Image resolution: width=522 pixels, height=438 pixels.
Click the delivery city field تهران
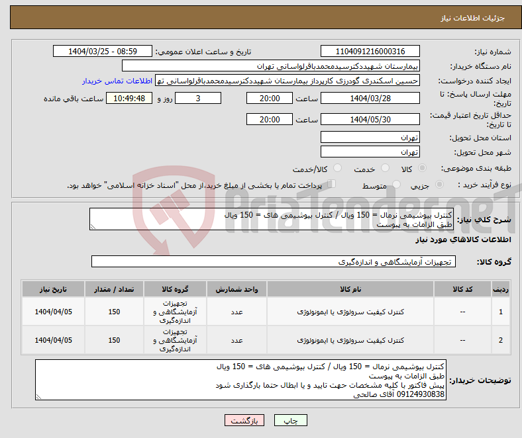pyautogui.click(x=370, y=152)
